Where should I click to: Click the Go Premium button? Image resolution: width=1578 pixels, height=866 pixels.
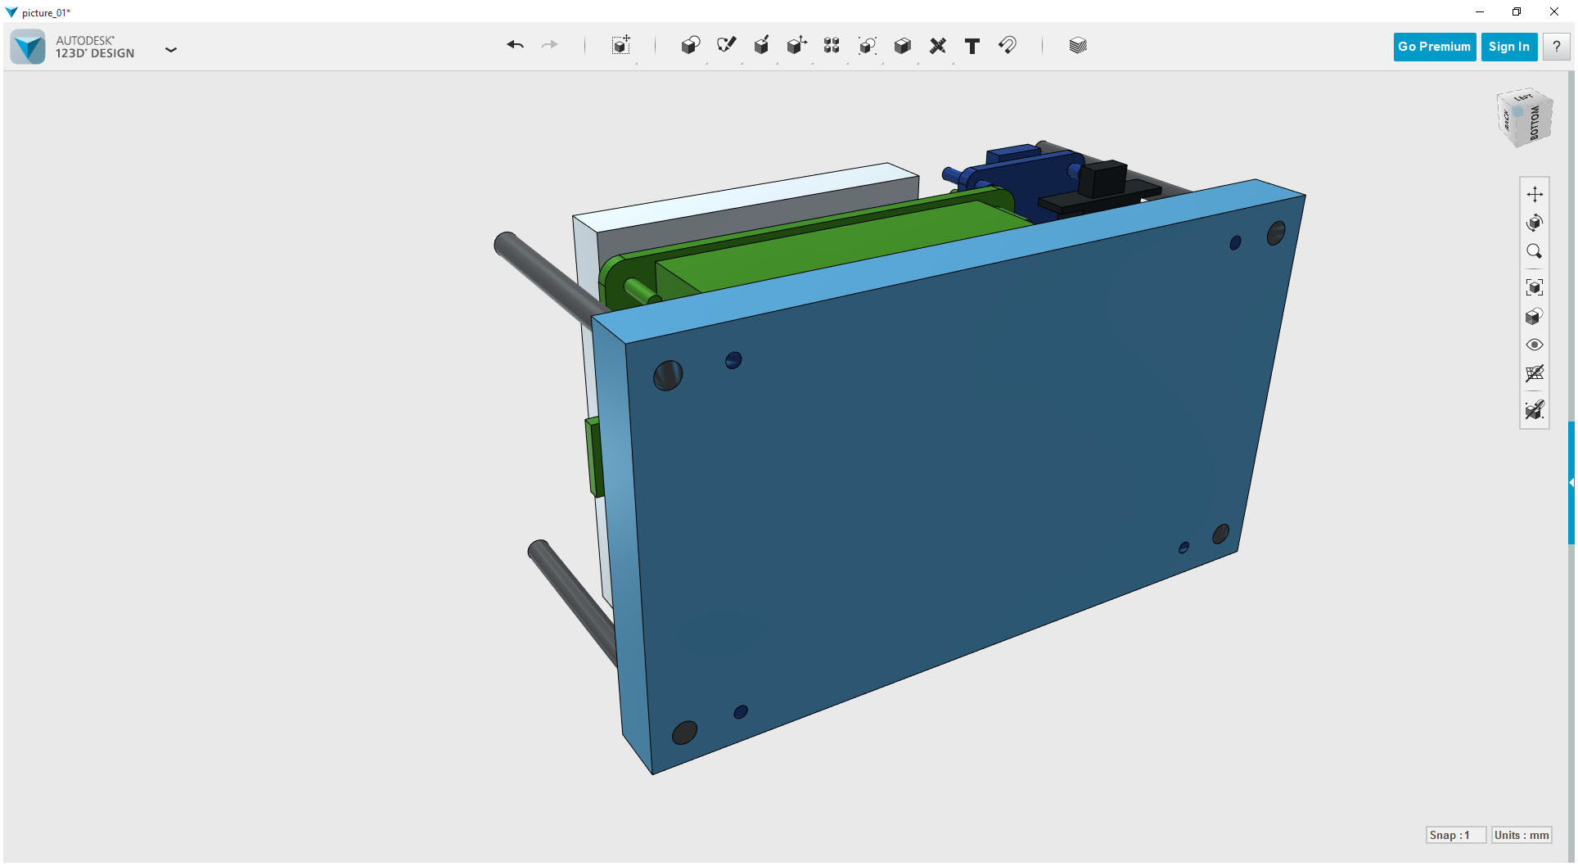[x=1434, y=47]
